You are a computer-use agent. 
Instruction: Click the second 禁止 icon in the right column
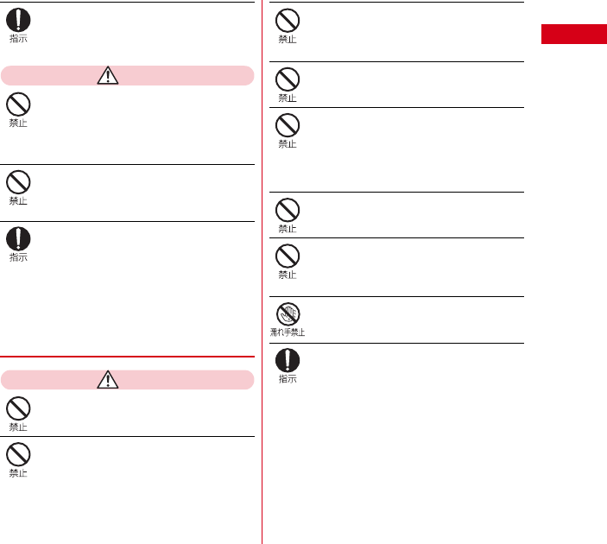tap(287, 79)
